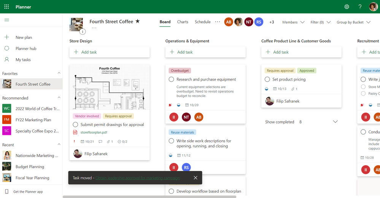Click the PDF icon next to storefloorplan.pdf

[75, 132]
